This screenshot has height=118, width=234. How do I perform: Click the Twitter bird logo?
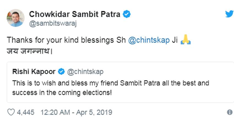pos(229,14)
